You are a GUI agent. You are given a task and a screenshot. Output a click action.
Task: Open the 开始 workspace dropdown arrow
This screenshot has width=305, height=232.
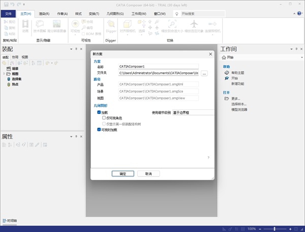302,57
